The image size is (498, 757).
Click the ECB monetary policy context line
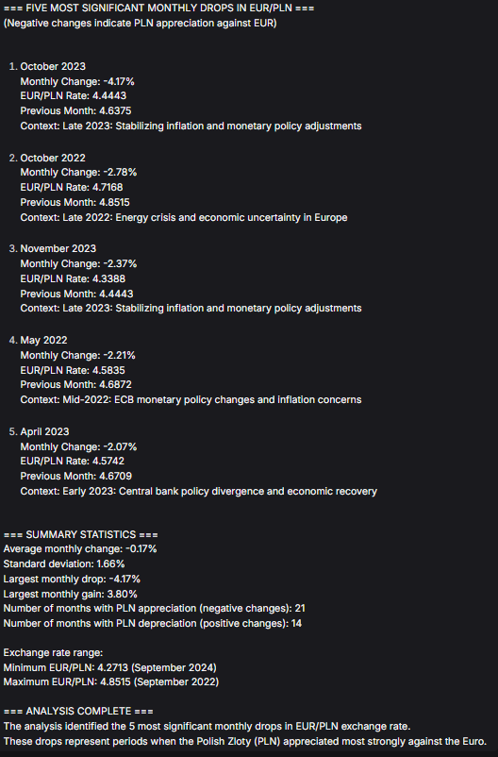tap(191, 400)
